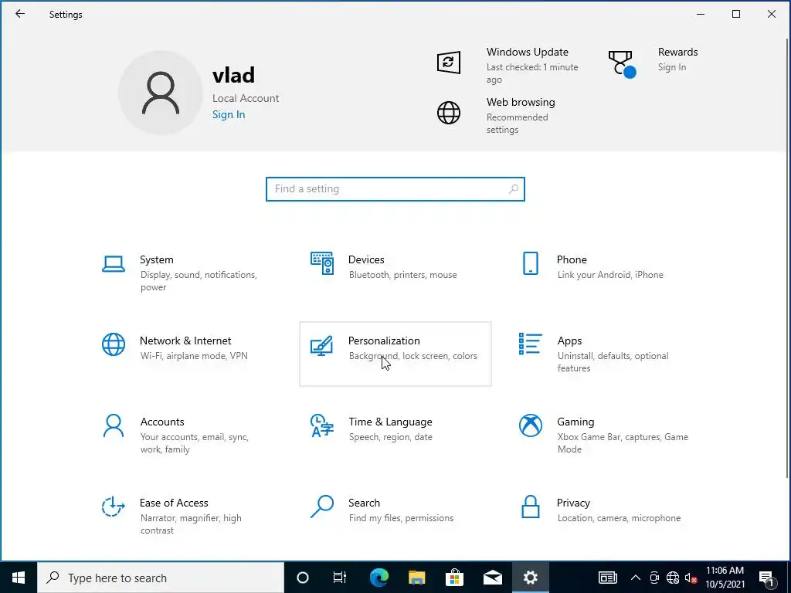Click the Meet Now tray icon
791x593 pixels.
[x=654, y=578]
